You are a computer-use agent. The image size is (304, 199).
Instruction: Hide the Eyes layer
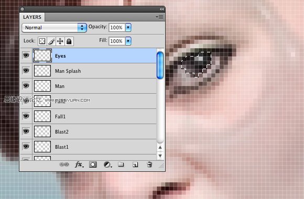[26, 56]
